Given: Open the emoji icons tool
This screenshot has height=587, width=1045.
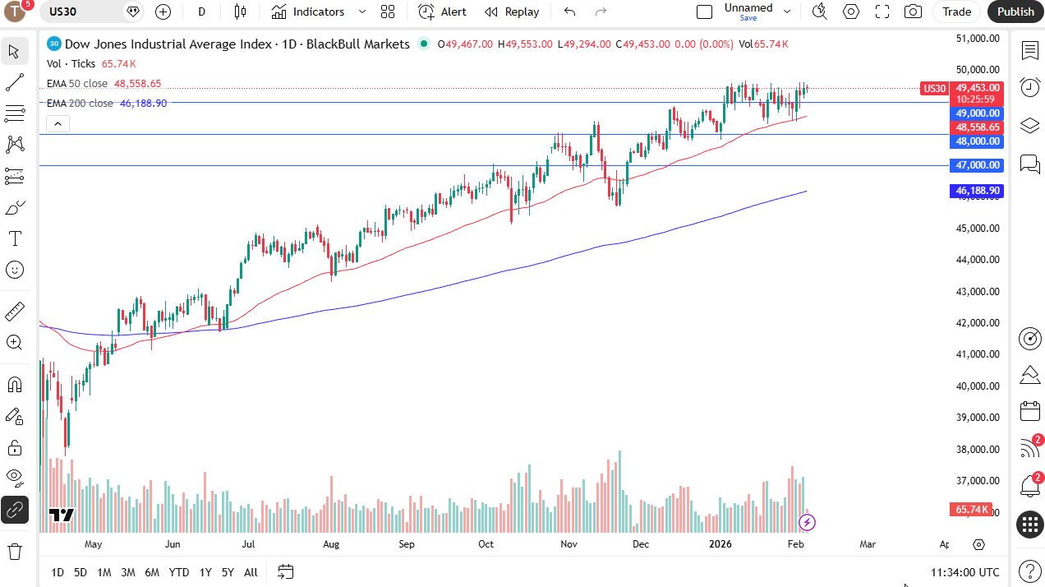Looking at the screenshot, I should (14, 270).
